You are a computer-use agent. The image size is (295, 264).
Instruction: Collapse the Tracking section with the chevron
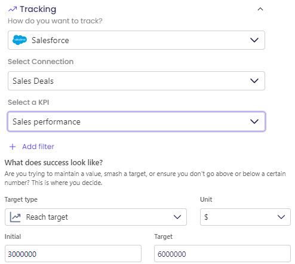(260, 9)
